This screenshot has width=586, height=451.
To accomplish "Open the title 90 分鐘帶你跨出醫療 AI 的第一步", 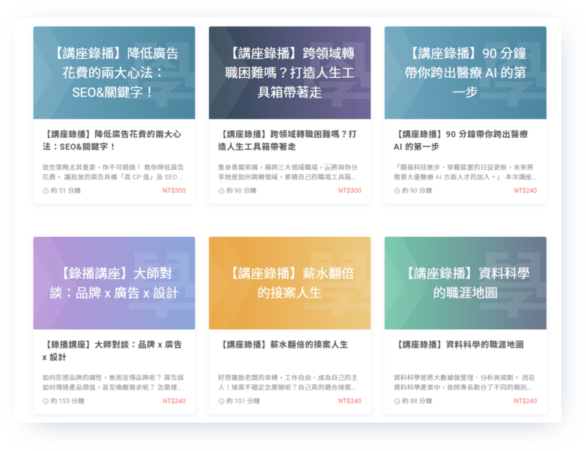I will coord(461,140).
